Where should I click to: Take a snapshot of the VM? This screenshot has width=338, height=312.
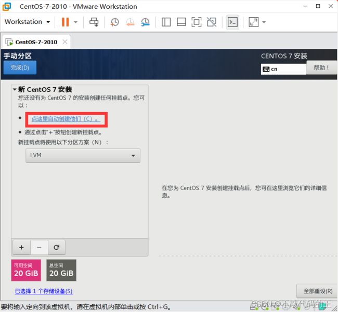(114, 22)
